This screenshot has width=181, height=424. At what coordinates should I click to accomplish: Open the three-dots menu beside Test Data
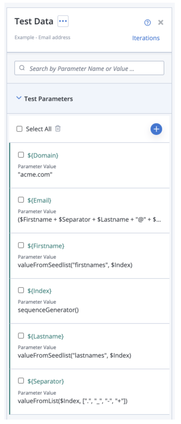63,21
